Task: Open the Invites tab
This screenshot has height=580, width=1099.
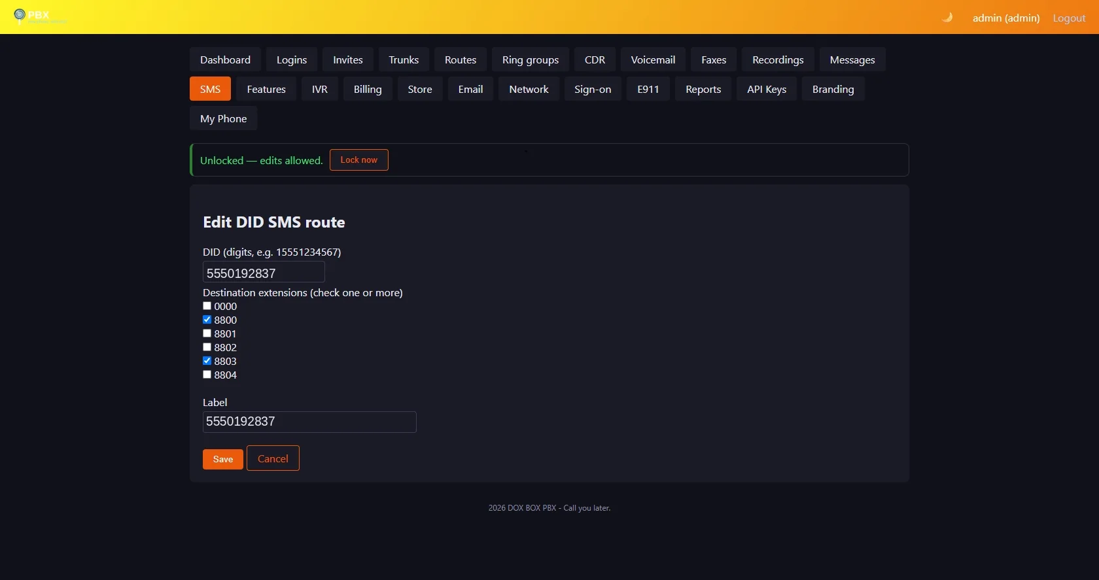Action: click(x=347, y=60)
